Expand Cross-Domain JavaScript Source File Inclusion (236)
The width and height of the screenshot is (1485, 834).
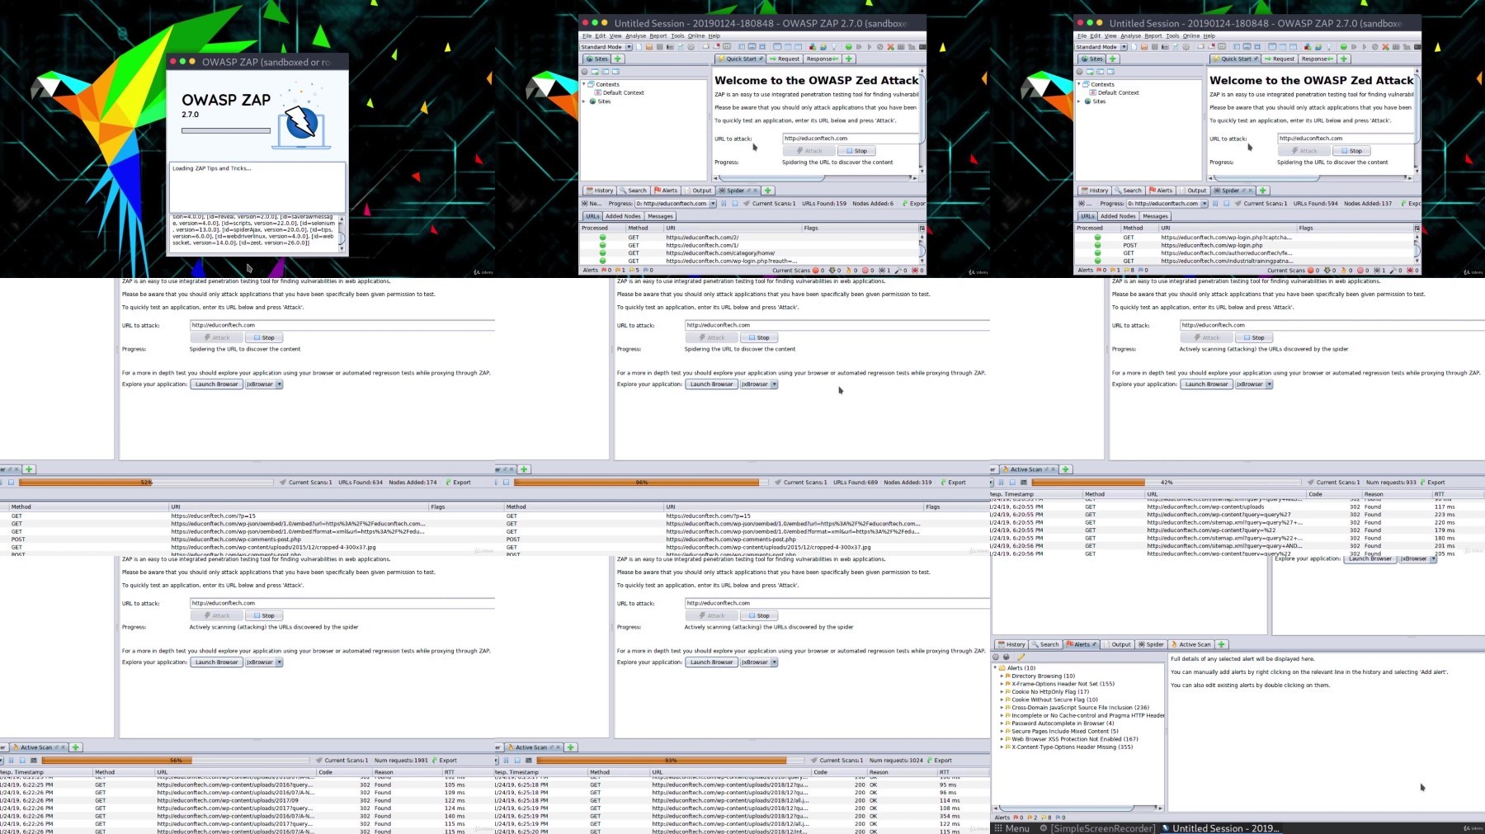coord(1002,707)
